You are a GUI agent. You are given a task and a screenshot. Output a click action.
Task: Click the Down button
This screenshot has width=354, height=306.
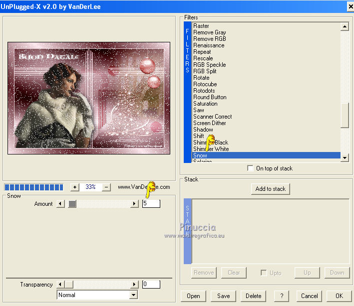tap(337, 273)
